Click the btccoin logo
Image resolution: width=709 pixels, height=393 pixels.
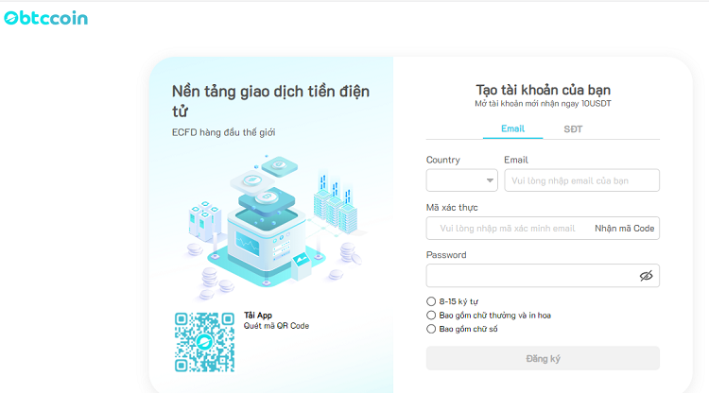45,17
